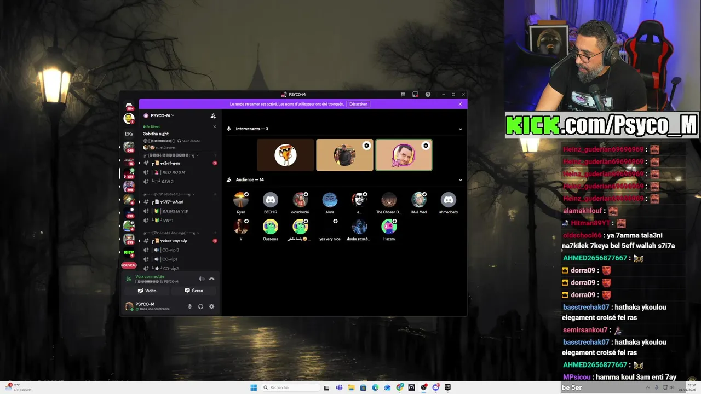701x394 pixels.
Task: Launch Microsoft Edge from taskbar
Action: [375, 387]
